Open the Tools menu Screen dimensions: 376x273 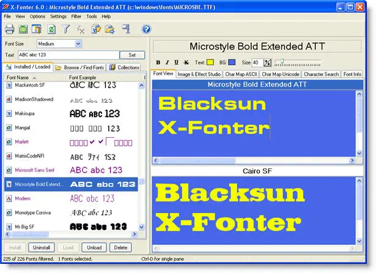[x=92, y=17]
